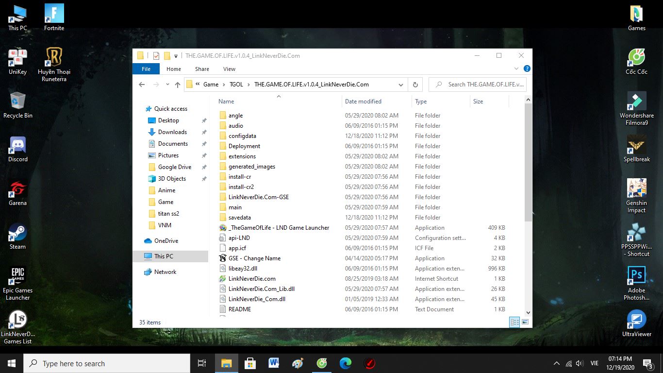Expand the address bar history dropdown

coord(400,85)
